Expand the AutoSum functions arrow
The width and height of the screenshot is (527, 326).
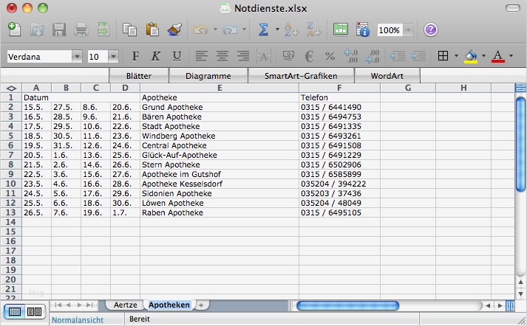point(277,30)
